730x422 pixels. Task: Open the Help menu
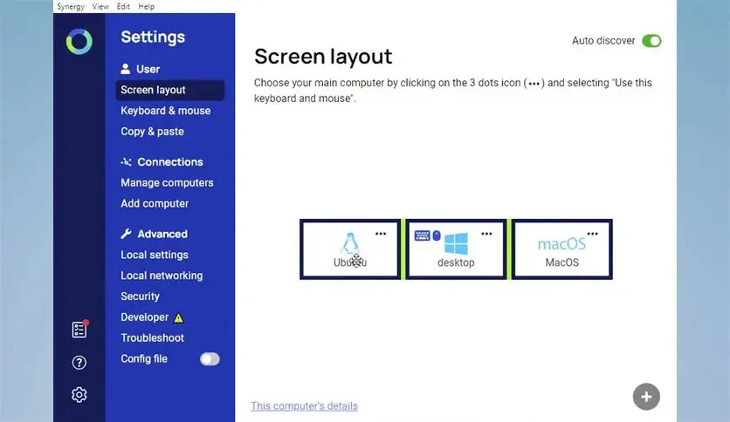[146, 6]
